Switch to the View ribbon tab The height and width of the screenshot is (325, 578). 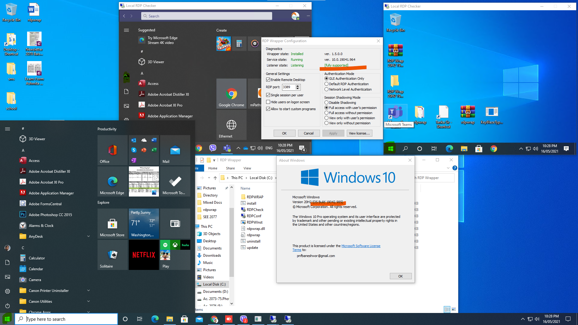click(247, 168)
